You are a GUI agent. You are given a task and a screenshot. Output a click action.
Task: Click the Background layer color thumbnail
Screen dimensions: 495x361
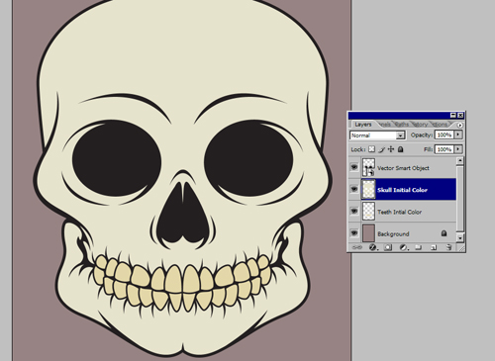[x=368, y=233]
